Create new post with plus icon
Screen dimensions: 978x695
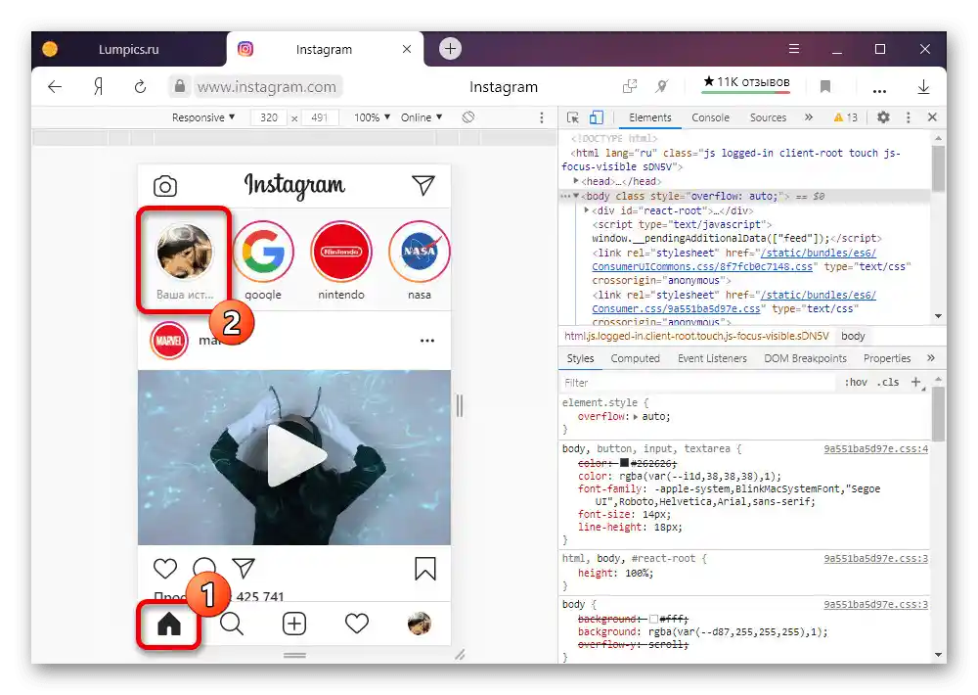click(294, 624)
